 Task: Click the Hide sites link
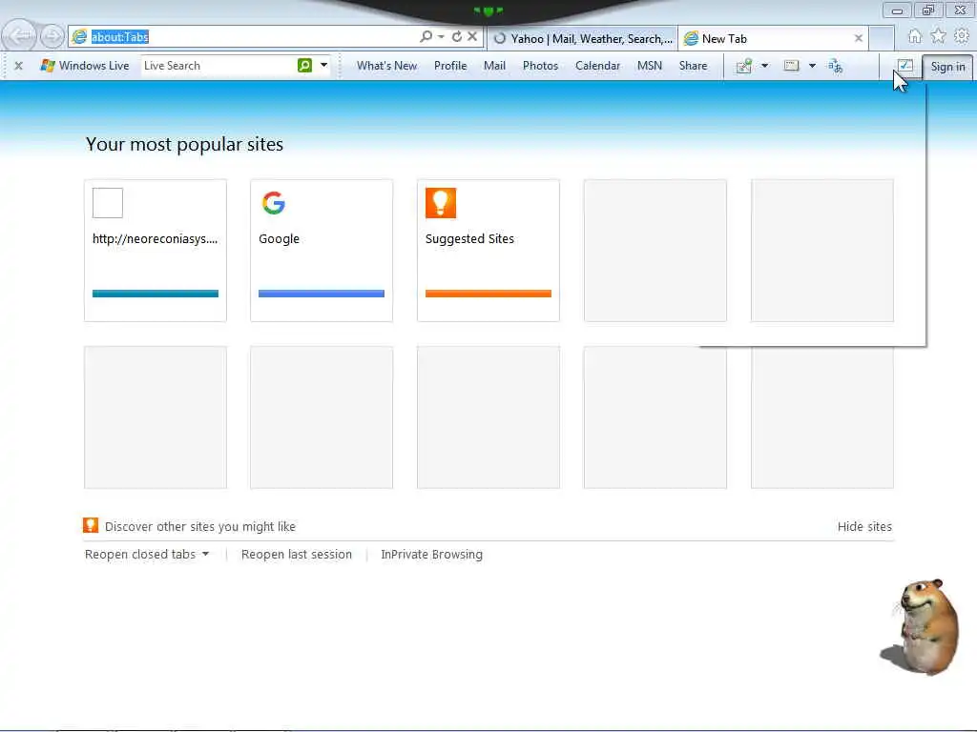pos(864,526)
